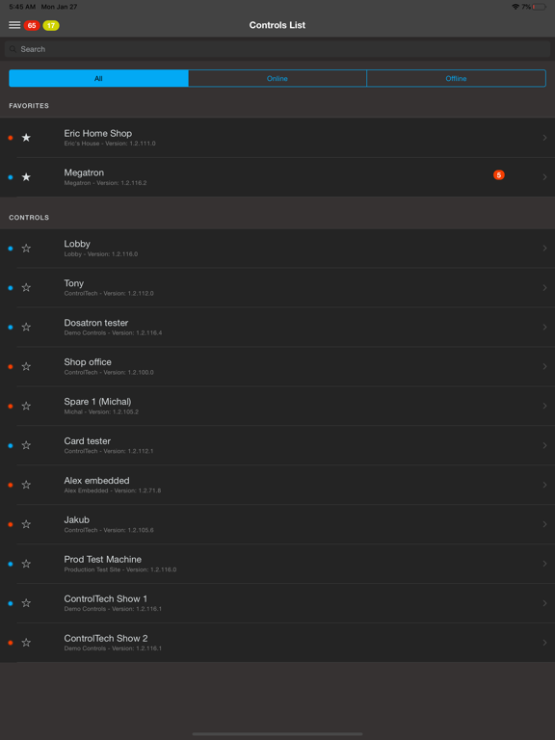Select the Card tester name
This screenshot has width=555, height=740.
(88, 440)
